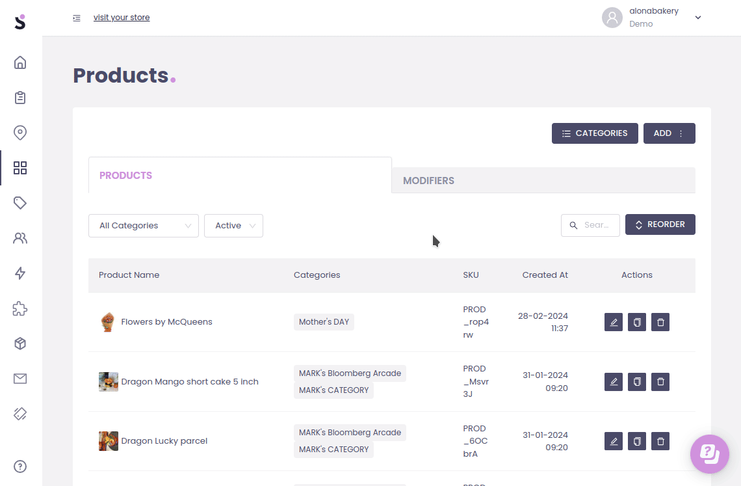Edit the Flowers by McQueens product
This screenshot has width=741, height=486.
(x=613, y=322)
